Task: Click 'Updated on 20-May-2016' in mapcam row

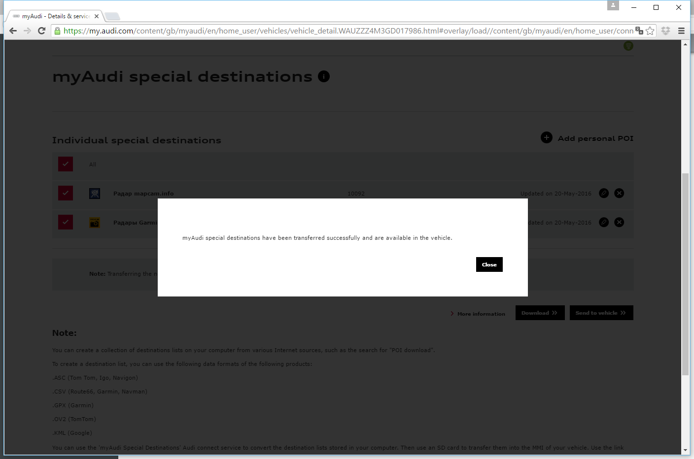Action: pyautogui.click(x=556, y=194)
